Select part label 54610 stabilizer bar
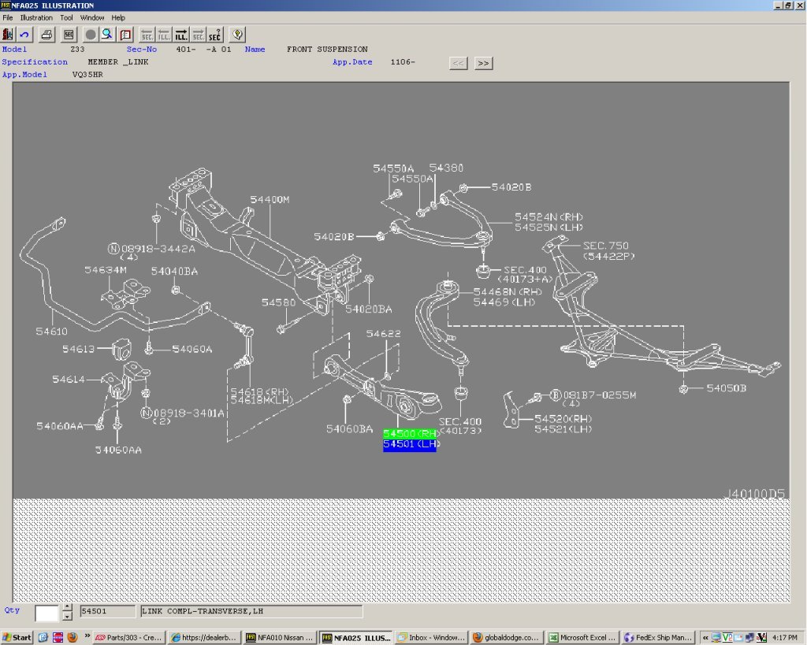807x645 pixels. (51, 332)
